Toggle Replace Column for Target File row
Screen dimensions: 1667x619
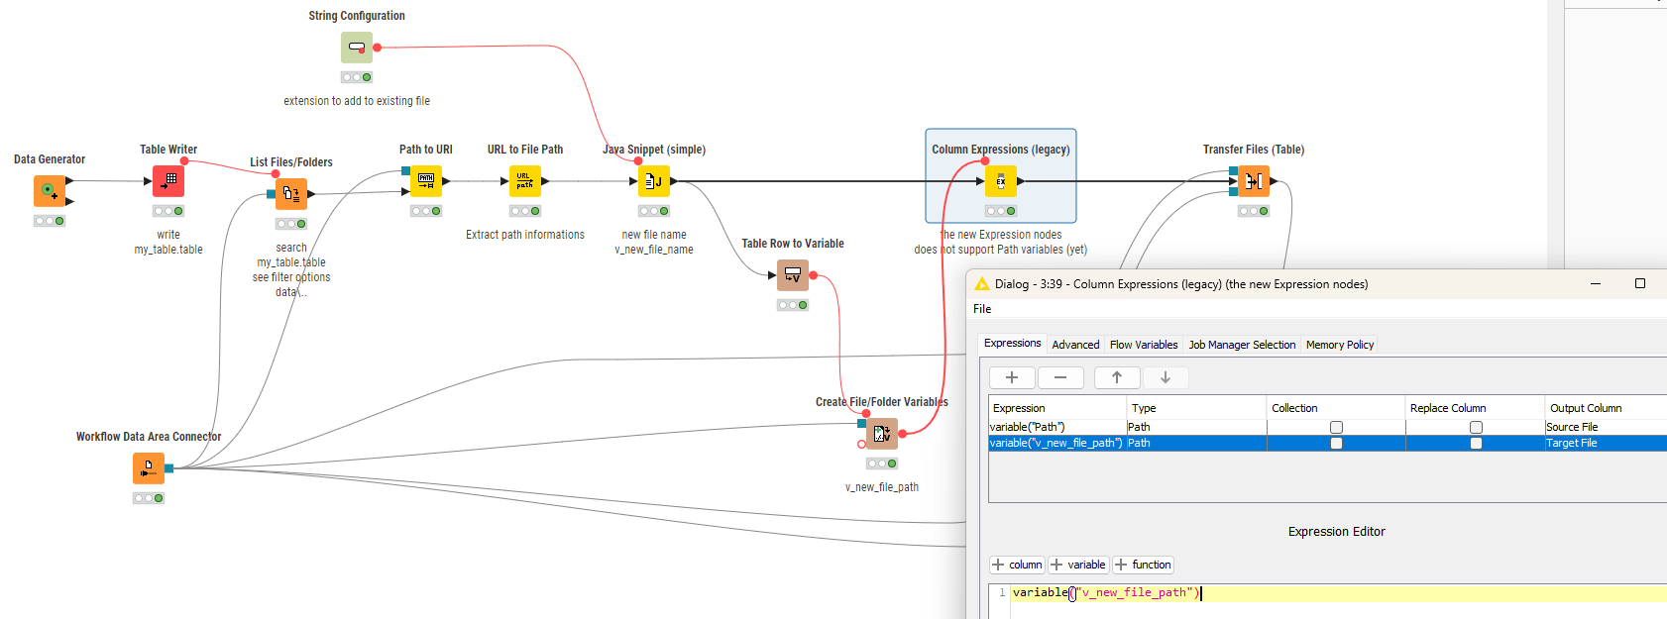point(1476,444)
